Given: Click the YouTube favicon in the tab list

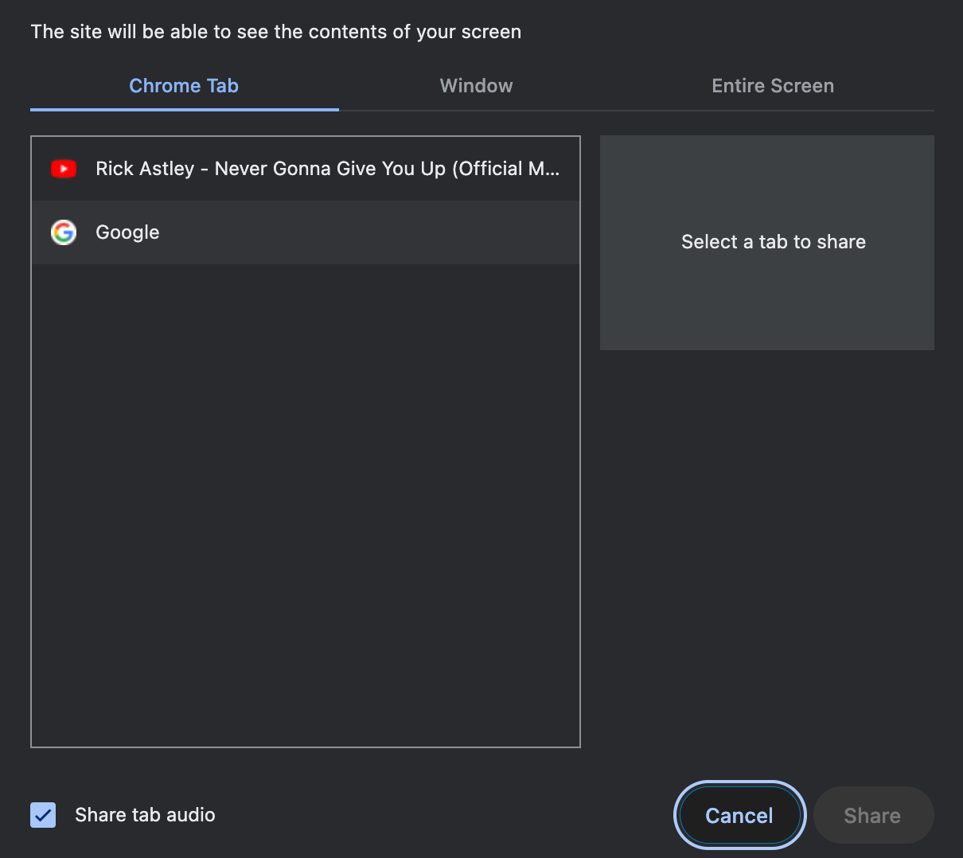Looking at the screenshot, I should (x=64, y=169).
